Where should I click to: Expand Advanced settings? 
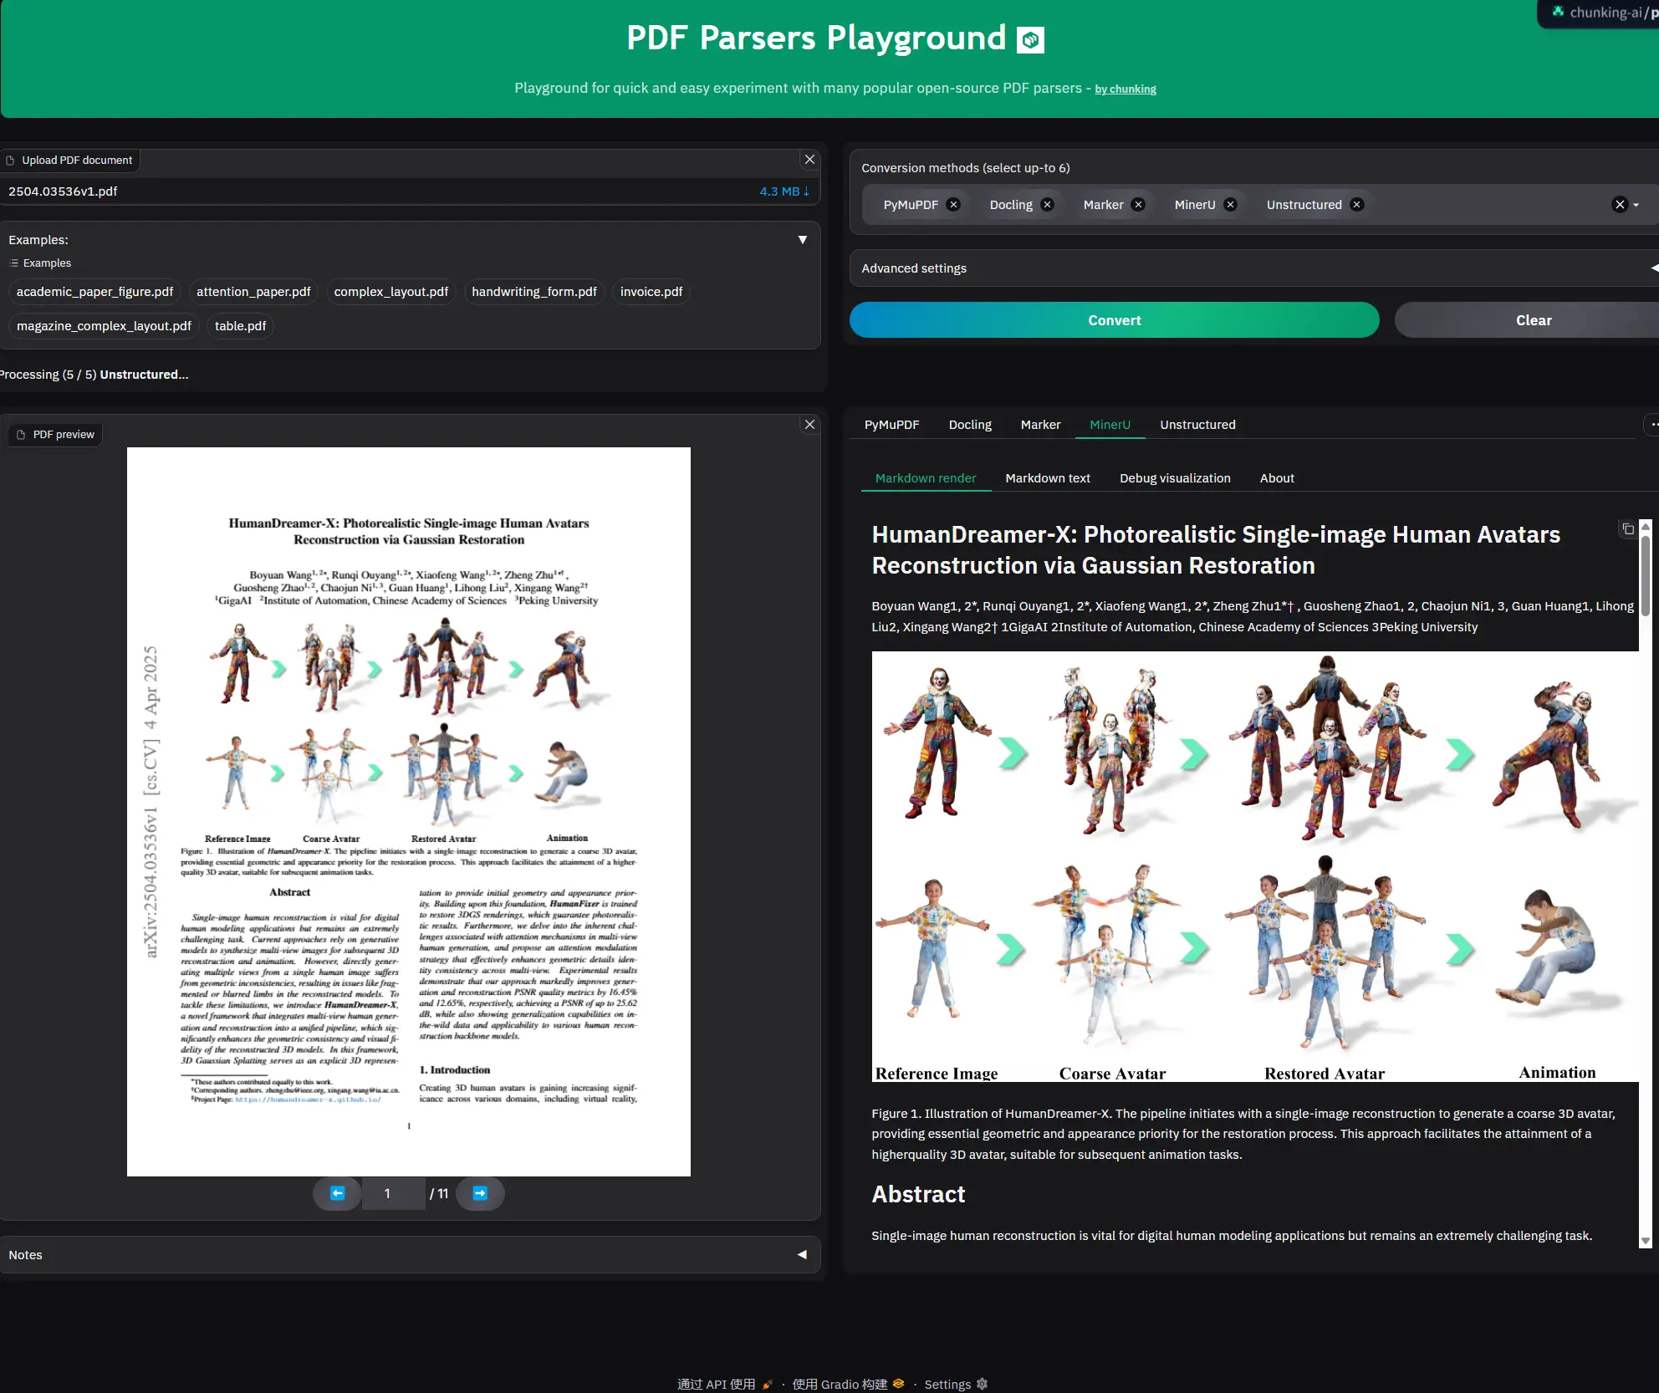pyautogui.click(x=913, y=268)
